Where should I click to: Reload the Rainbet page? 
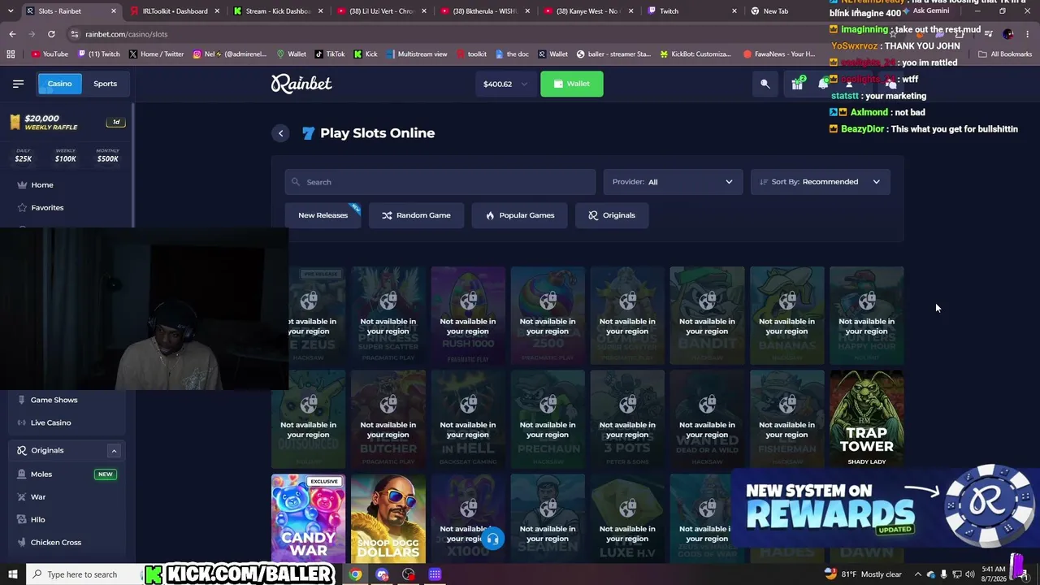pos(51,34)
